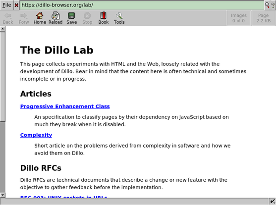This screenshot has width=276, height=205.
Task: Click the vertical scrollbar thumb
Action: [2, 76]
